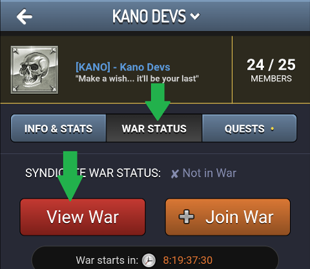
Task: Go back using the white arrow
Action: coord(25,16)
